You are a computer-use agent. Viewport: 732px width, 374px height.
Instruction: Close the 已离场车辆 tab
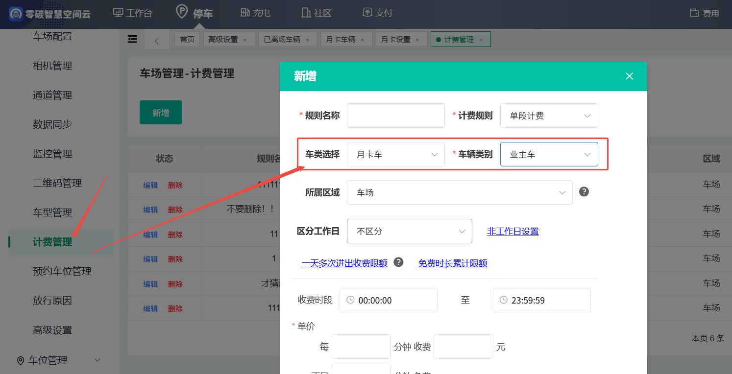pos(308,40)
